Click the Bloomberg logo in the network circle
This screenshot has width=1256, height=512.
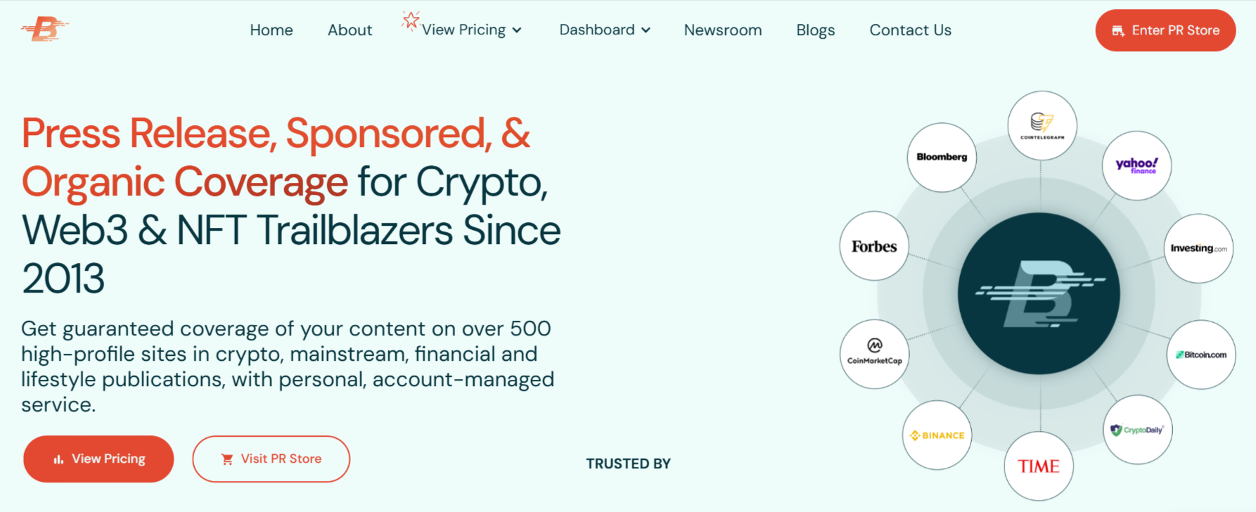[941, 157]
